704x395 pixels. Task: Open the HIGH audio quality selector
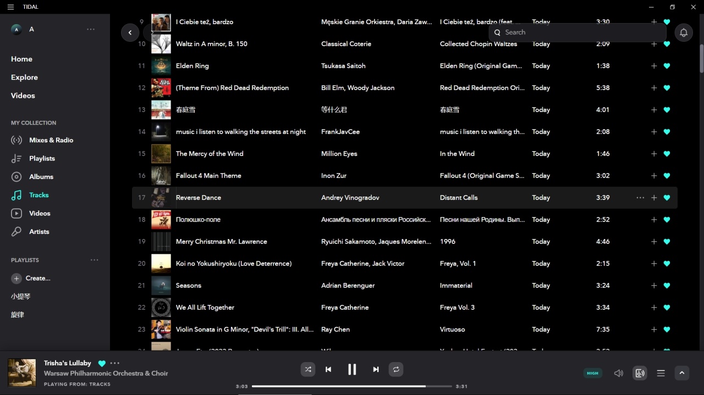(x=592, y=373)
